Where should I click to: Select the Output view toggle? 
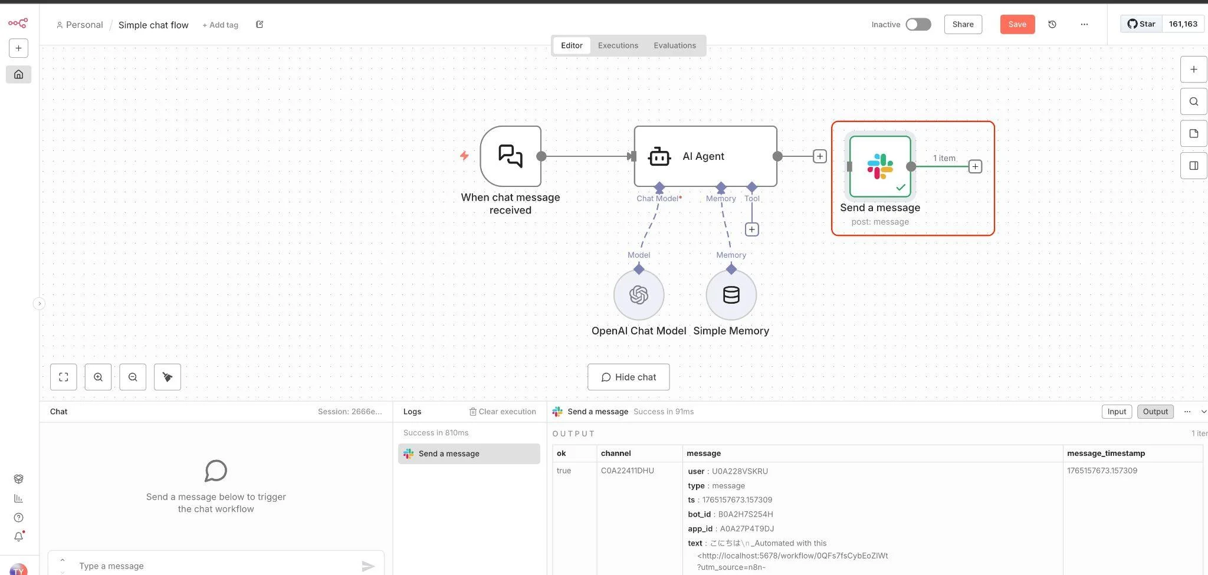1155,412
